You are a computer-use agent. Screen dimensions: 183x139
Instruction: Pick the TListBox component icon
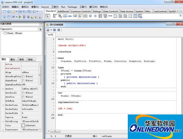click(100, 16)
